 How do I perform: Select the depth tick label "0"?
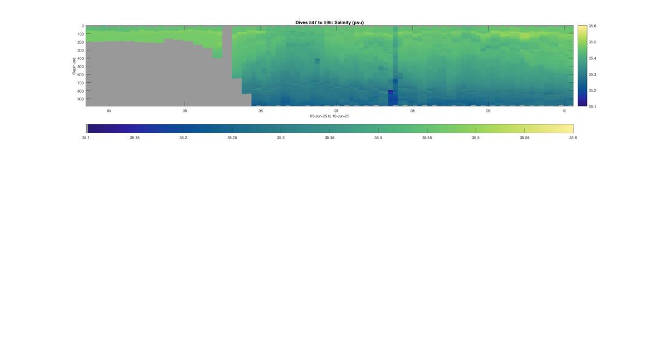click(x=83, y=26)
